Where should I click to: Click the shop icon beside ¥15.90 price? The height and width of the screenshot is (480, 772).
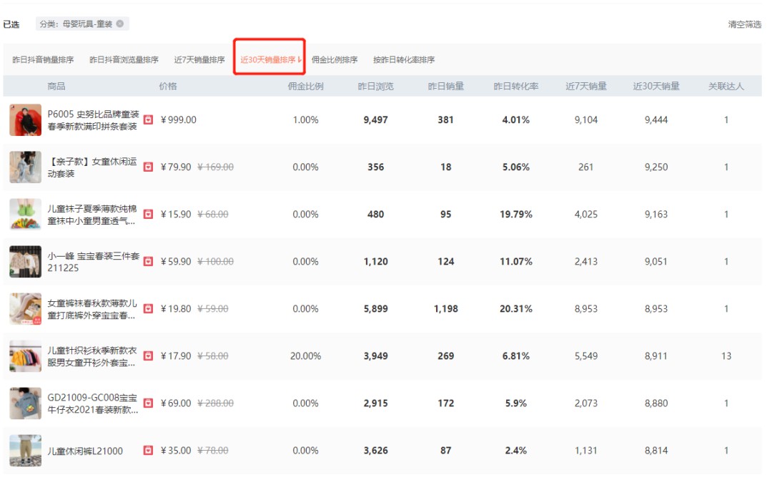point(148,215)
